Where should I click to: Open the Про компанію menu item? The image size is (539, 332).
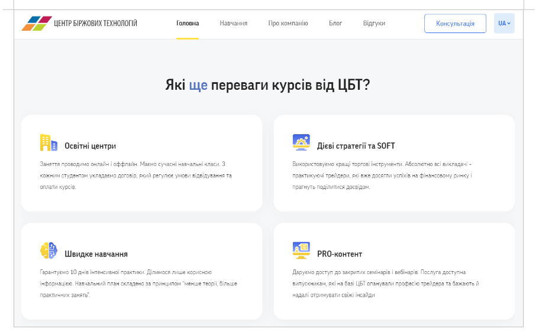tap(288, 24)
